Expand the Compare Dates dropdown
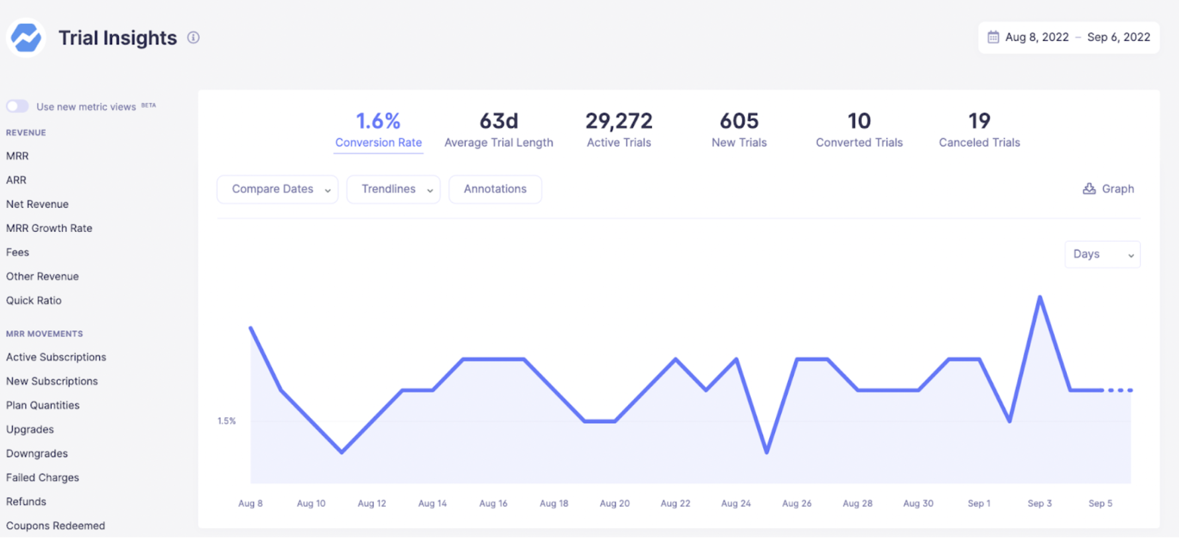 [x=277, y=189]
